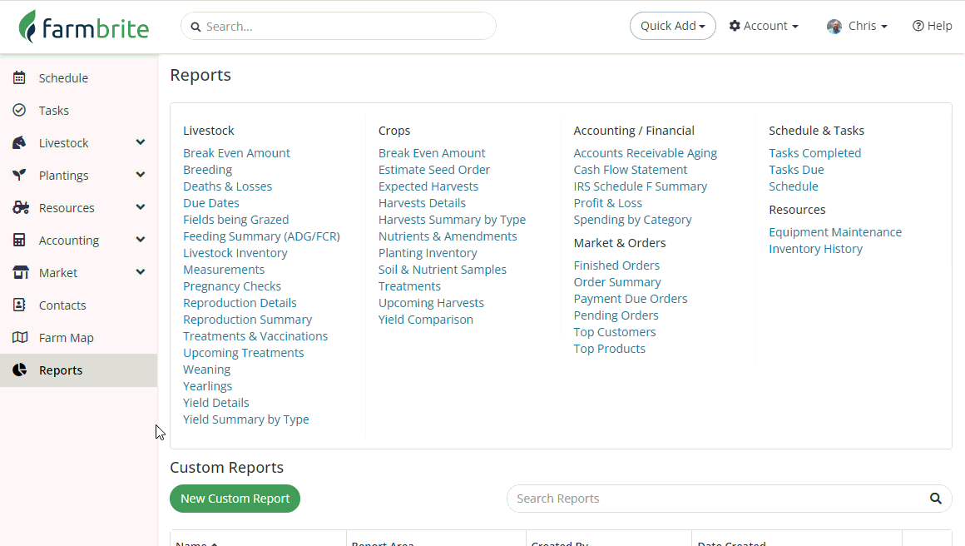Click the New Custom Report button
Image resolution: width=965 pixels, height=546 pixels.
tap(235, 499)
